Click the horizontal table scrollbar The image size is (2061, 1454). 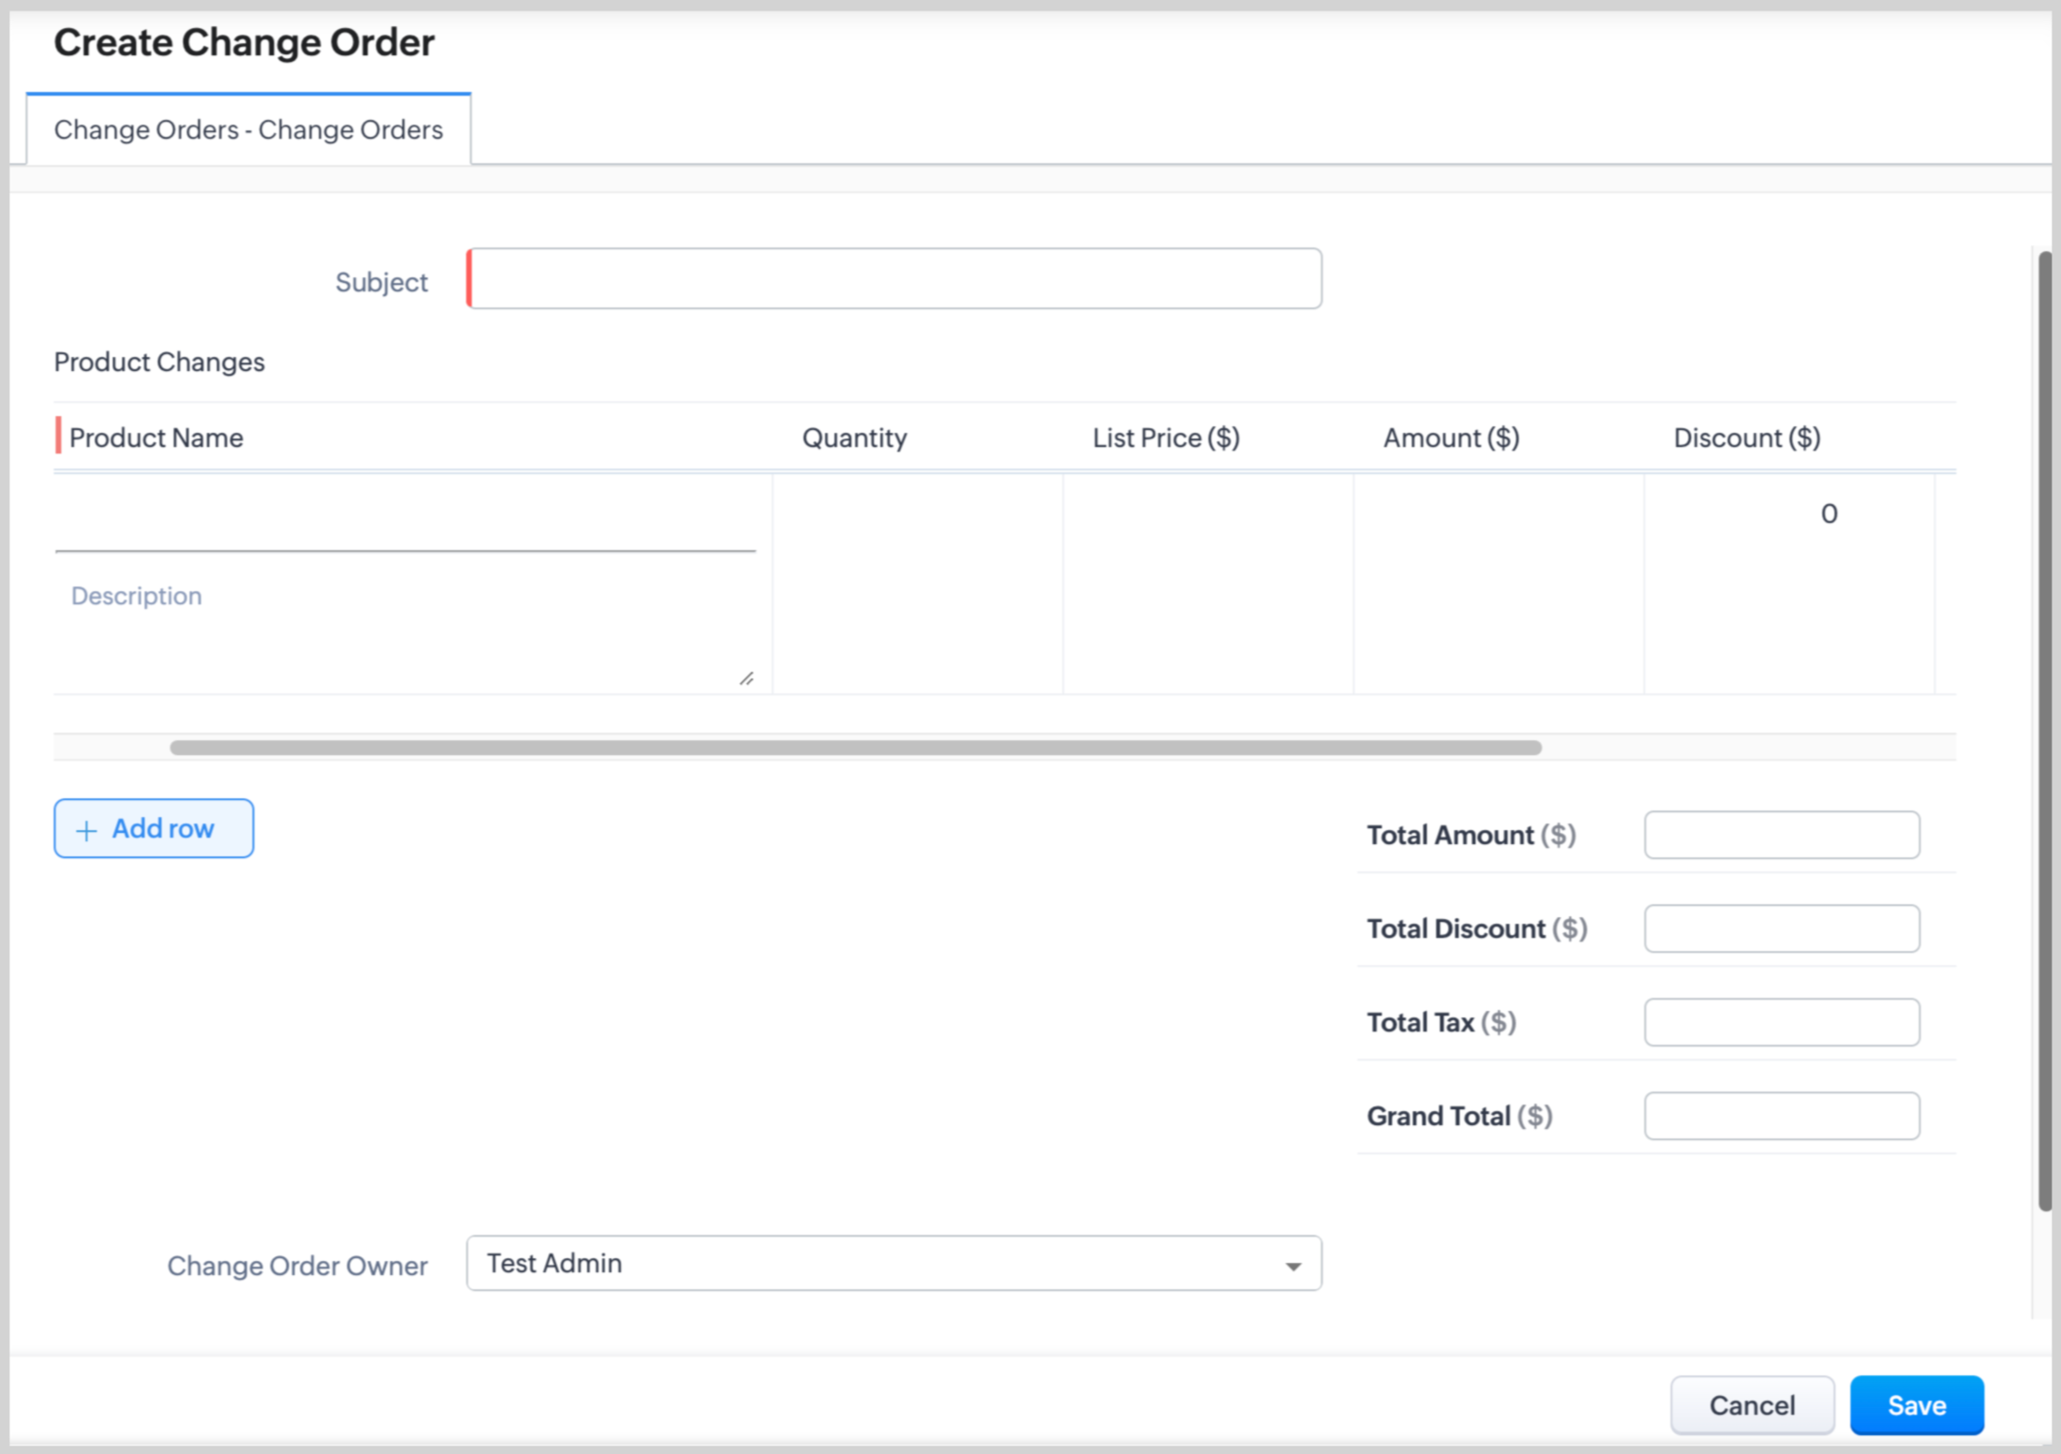point(855,748)
